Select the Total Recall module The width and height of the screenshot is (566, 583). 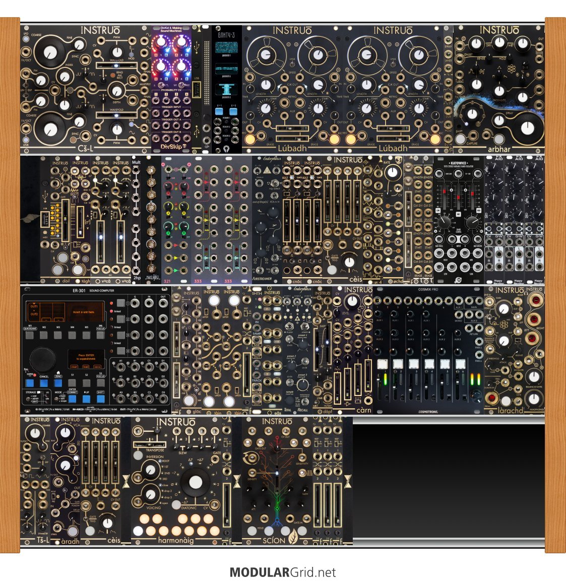[x=297, y=350]
